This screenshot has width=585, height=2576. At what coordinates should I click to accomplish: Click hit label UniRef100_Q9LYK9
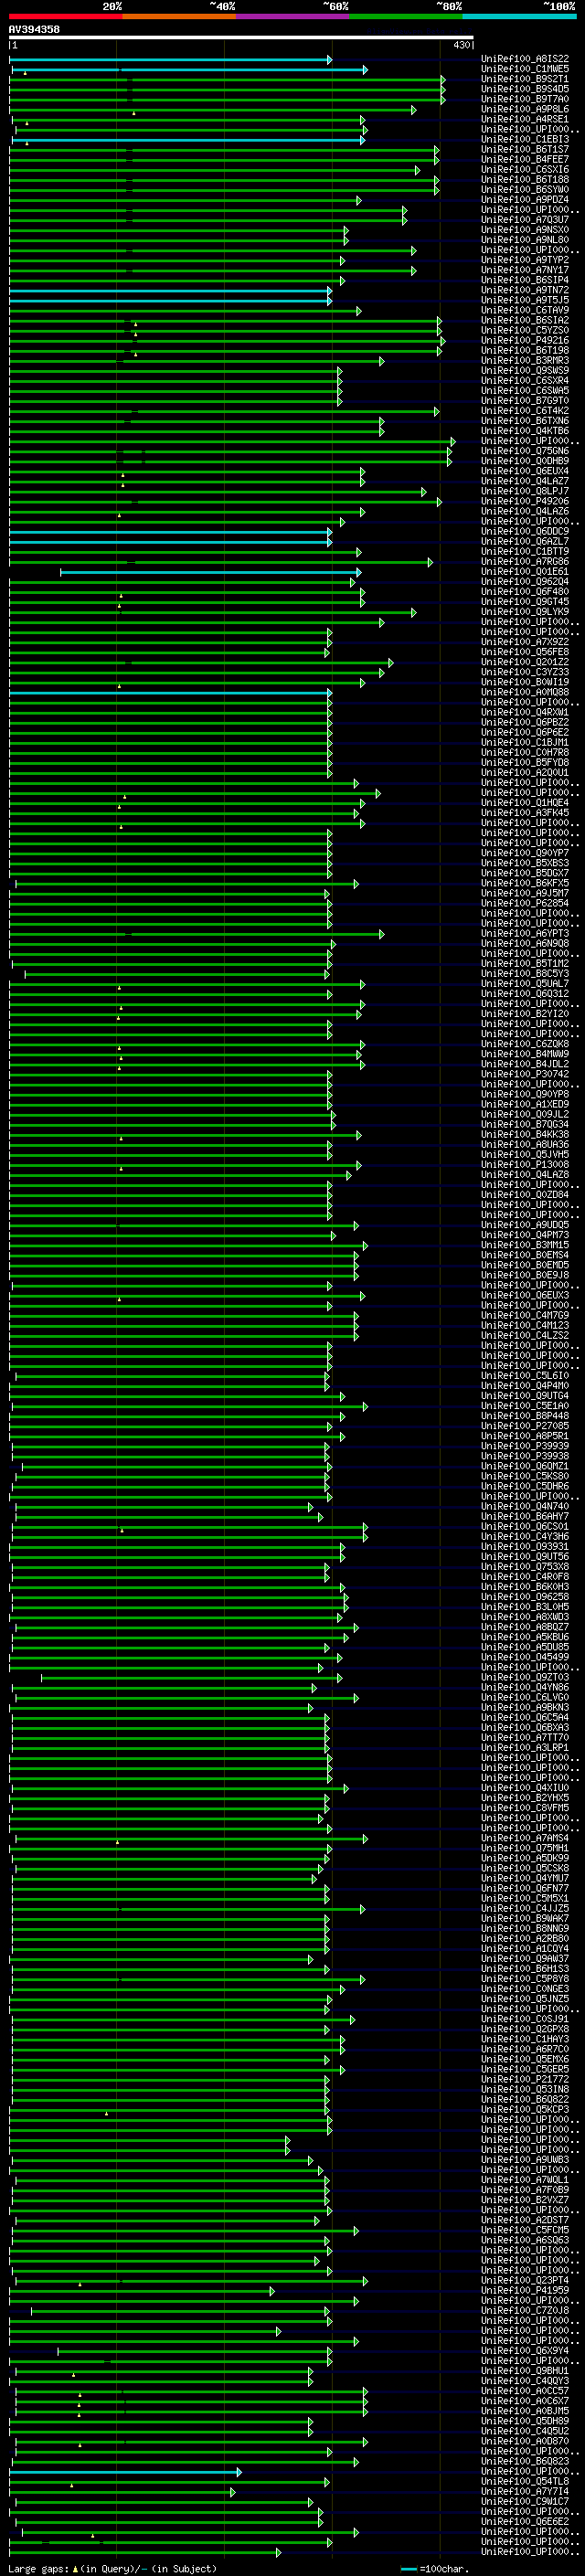coord(525,612)
